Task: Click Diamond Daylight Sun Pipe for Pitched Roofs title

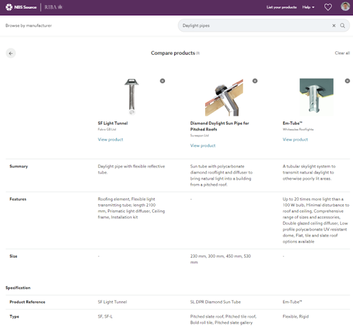Action: (x=220, y=126)
